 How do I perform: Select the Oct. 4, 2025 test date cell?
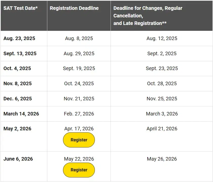pyautogui.click(x=17, y=69)
